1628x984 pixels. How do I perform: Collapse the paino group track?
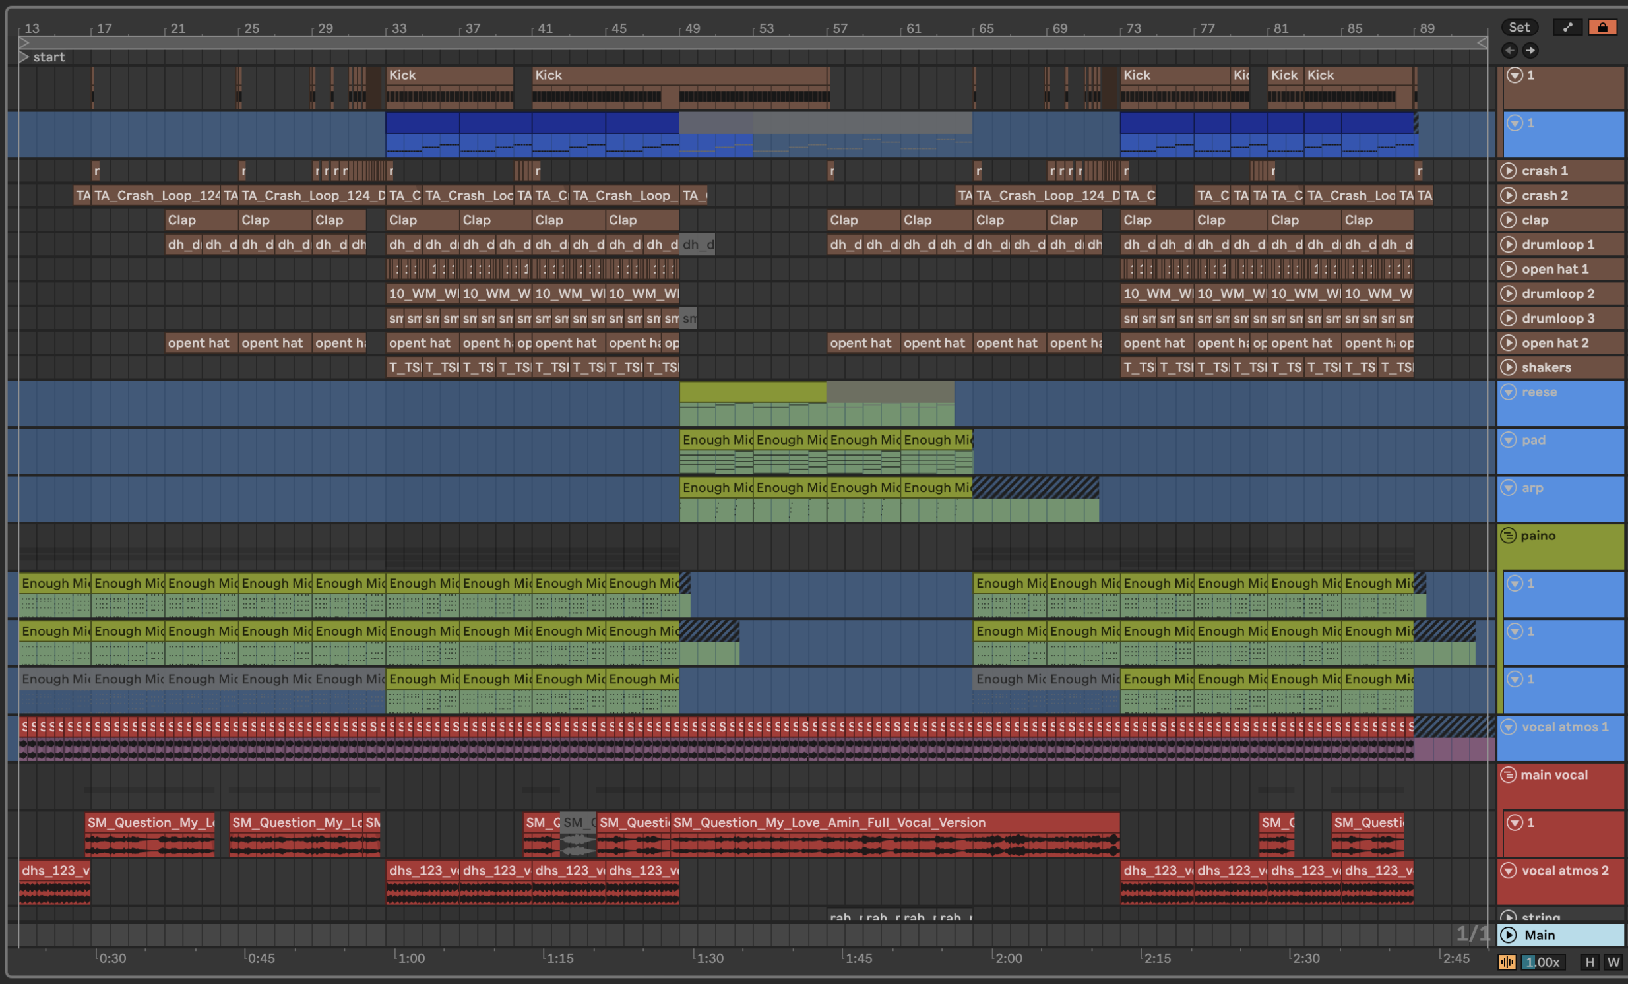[1509, 536]
